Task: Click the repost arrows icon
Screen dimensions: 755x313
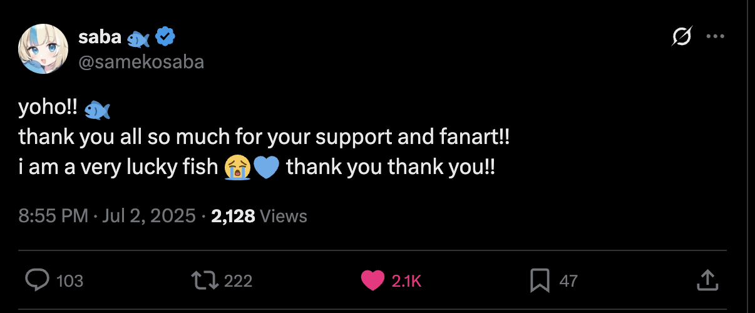Action: point(205,280)
